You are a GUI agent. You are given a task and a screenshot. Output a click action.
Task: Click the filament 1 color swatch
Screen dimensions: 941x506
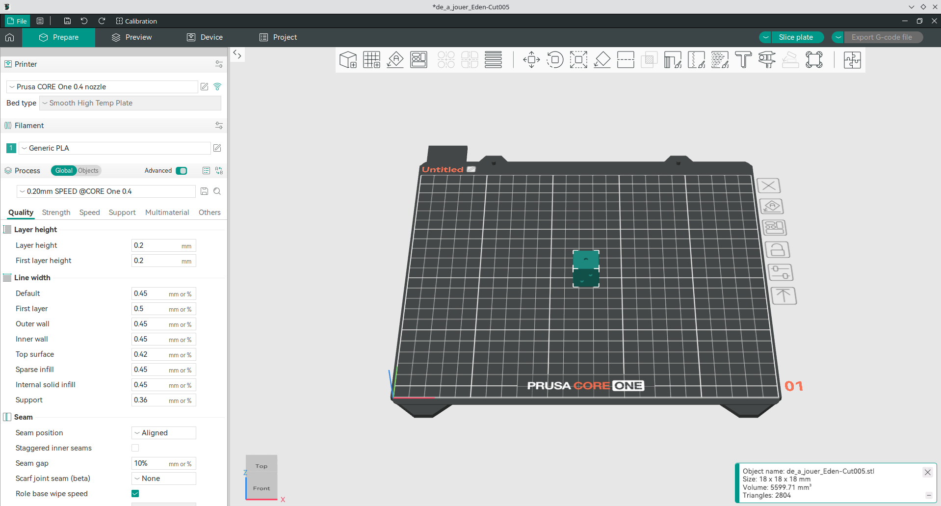(11, 148)
